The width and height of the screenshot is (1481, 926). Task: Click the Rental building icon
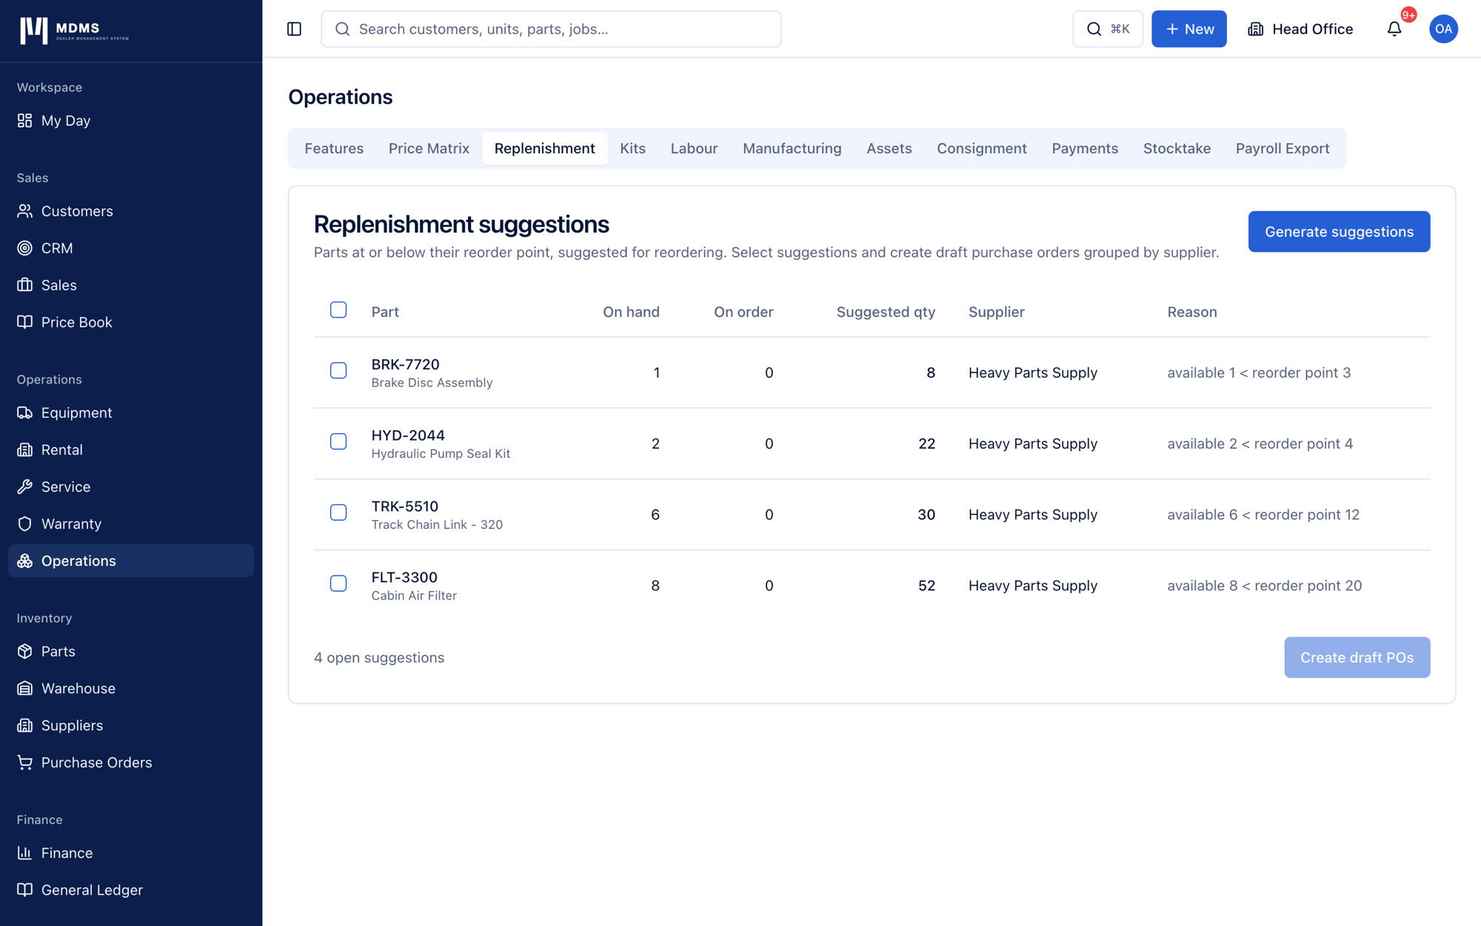click(25, 450)
